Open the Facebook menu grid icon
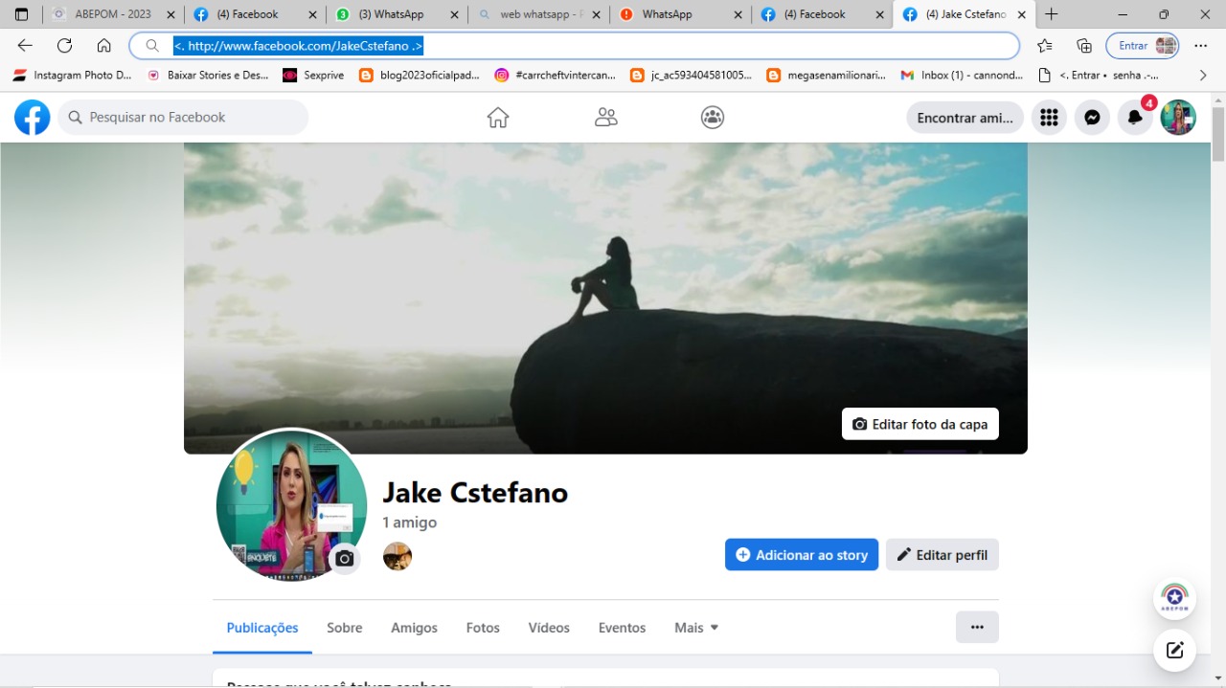The height and width of the screenshot is (688, 1226). tap(1049, 118)
